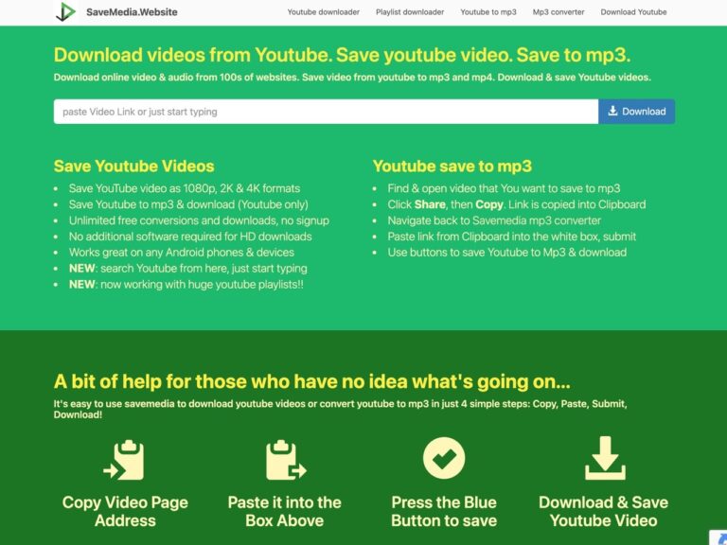Open the Youtube downloader menu item
The height and width of the screenshot is (545, 727).
[x=323, y=12]
